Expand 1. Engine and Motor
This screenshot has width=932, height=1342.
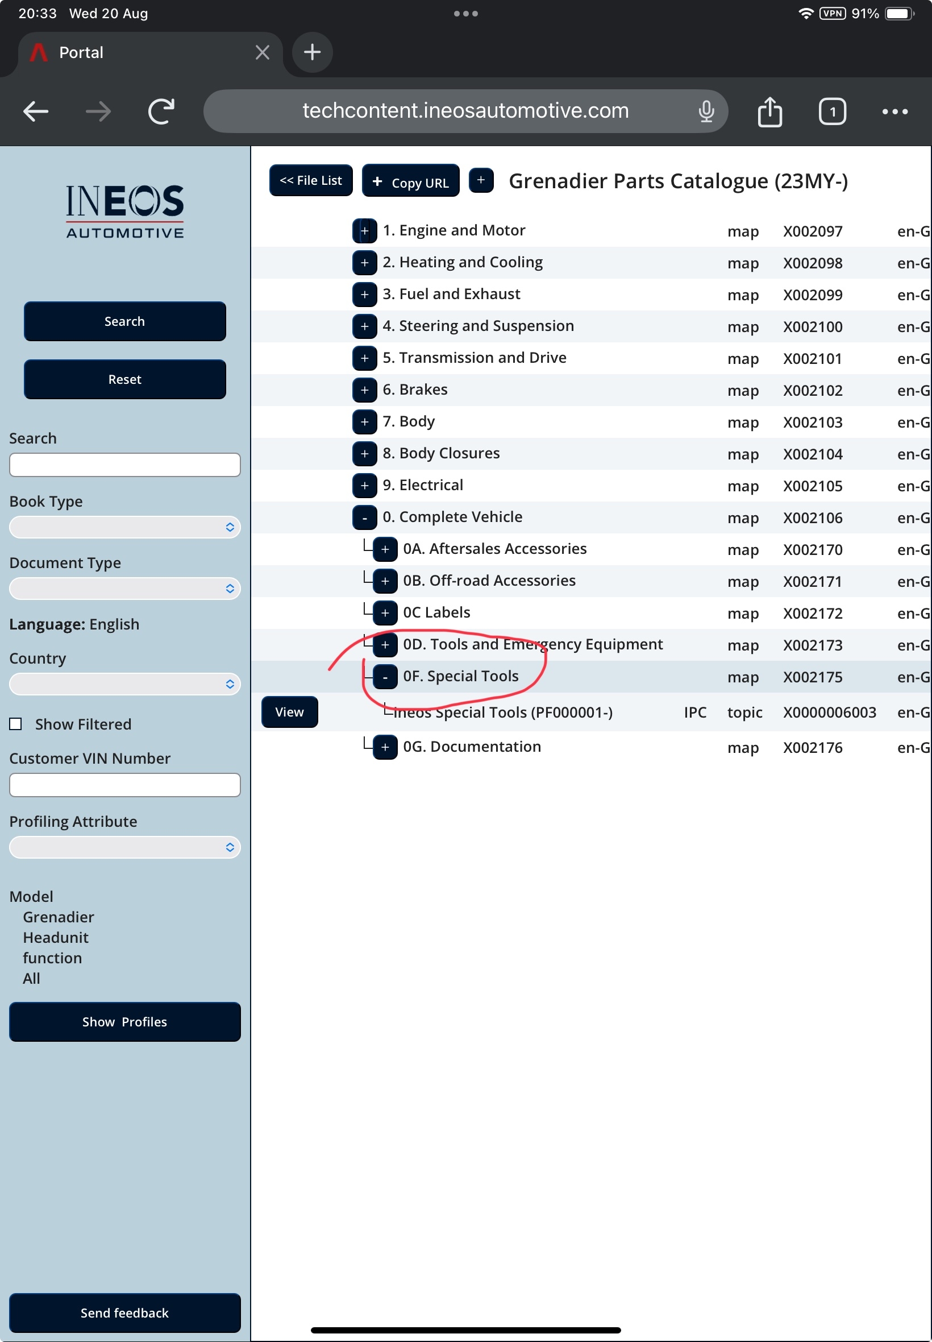pyautogui.click(x=364, y=231)
